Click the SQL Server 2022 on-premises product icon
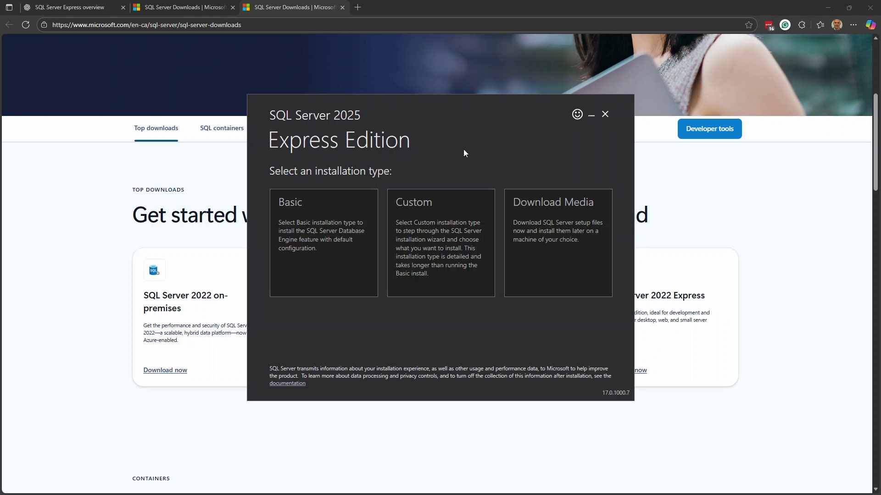Screen dimensions: 881x495 click(154, 270)
